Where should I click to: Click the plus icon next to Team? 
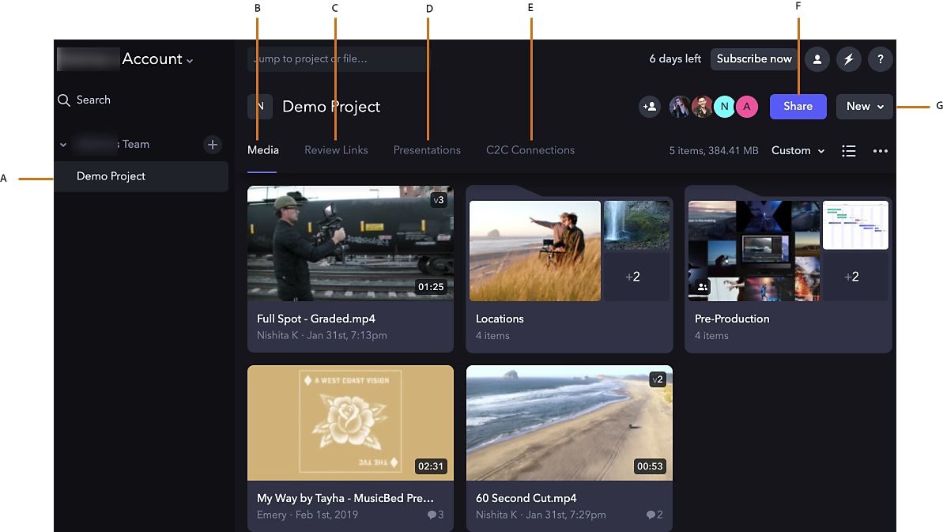pyautogui.click(x=212, y=145)
